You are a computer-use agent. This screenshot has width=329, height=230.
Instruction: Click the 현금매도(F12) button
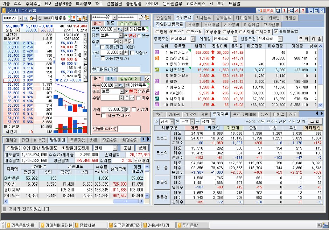[x=105, y=69]
